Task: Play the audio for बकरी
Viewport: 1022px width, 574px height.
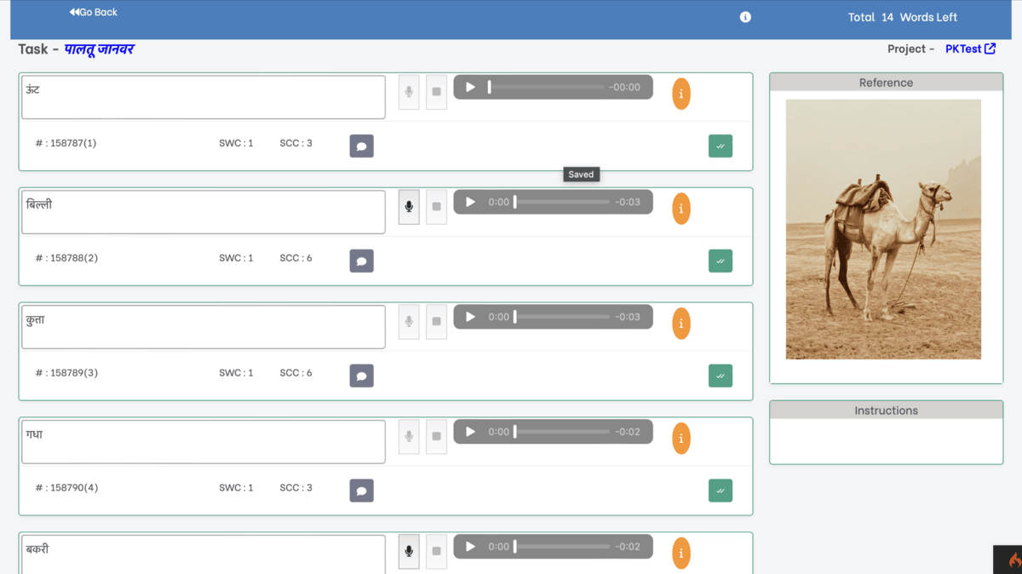Action: coord(470,547)
